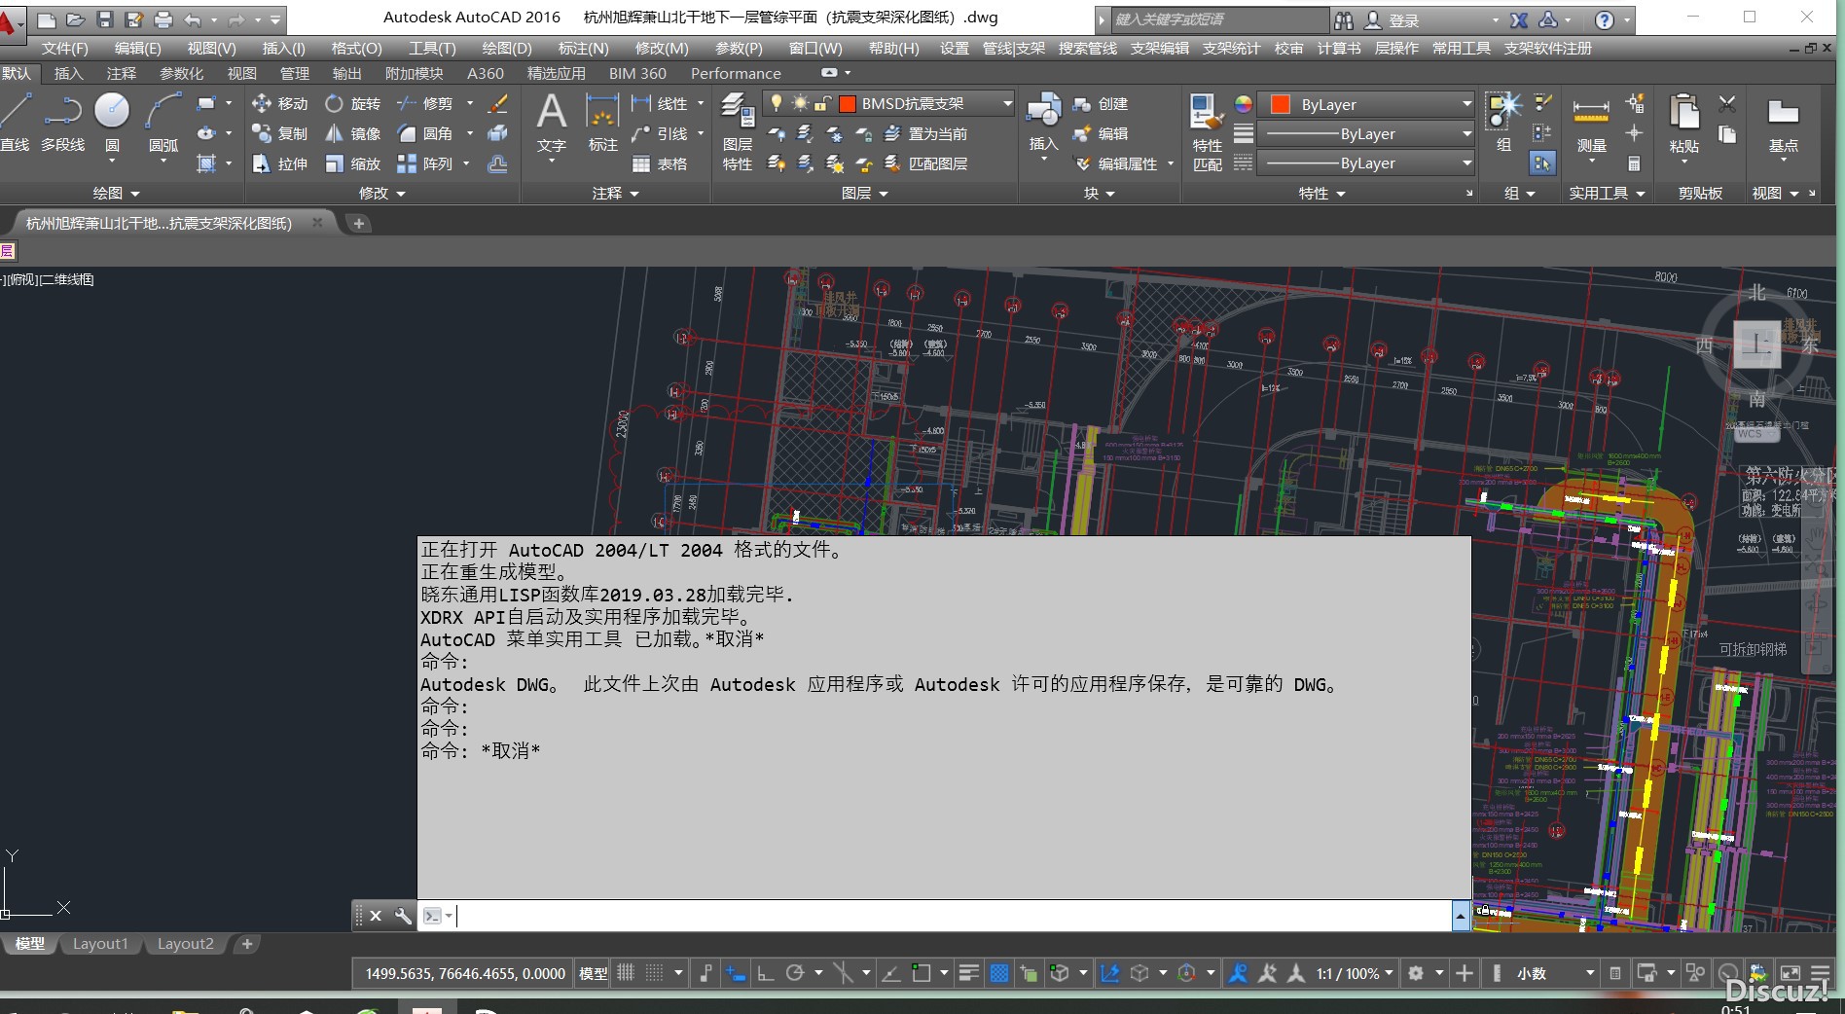Switch to the 注释 ribbon tab

coord(122,73)
